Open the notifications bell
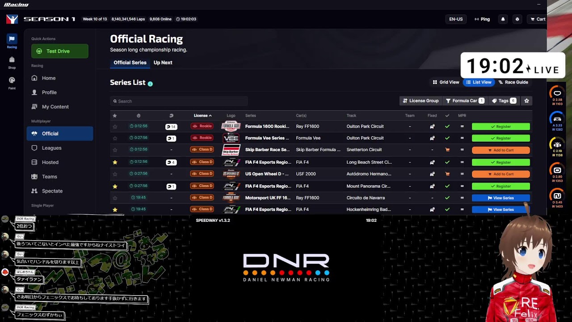The height and width of the screenshot is (322, 572). [x=503, y=19]
